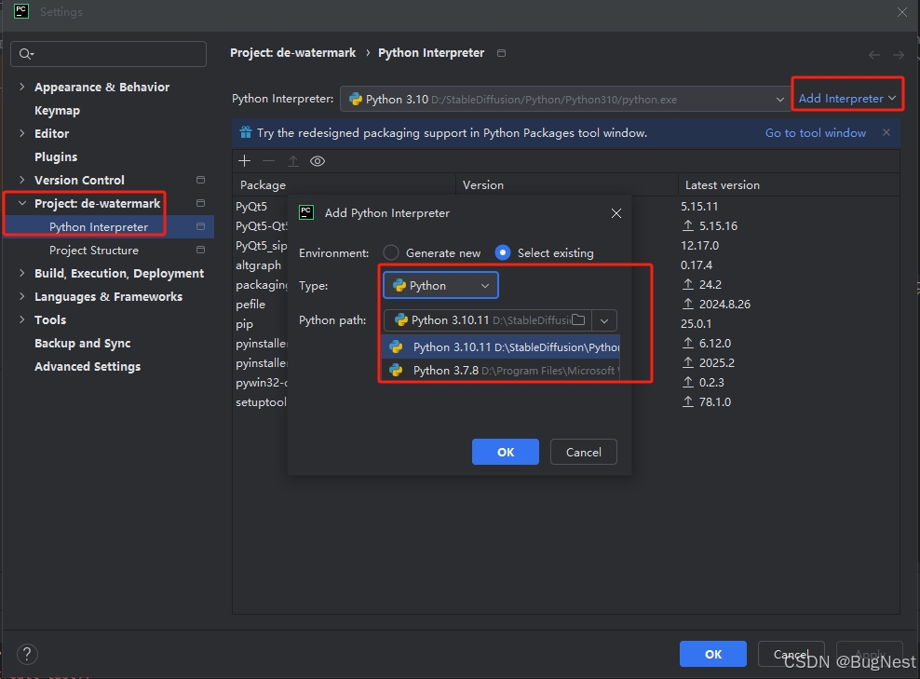This screenshot has width=920, height=679.
Task: Open the Keymap settings page
Action: 57,110
